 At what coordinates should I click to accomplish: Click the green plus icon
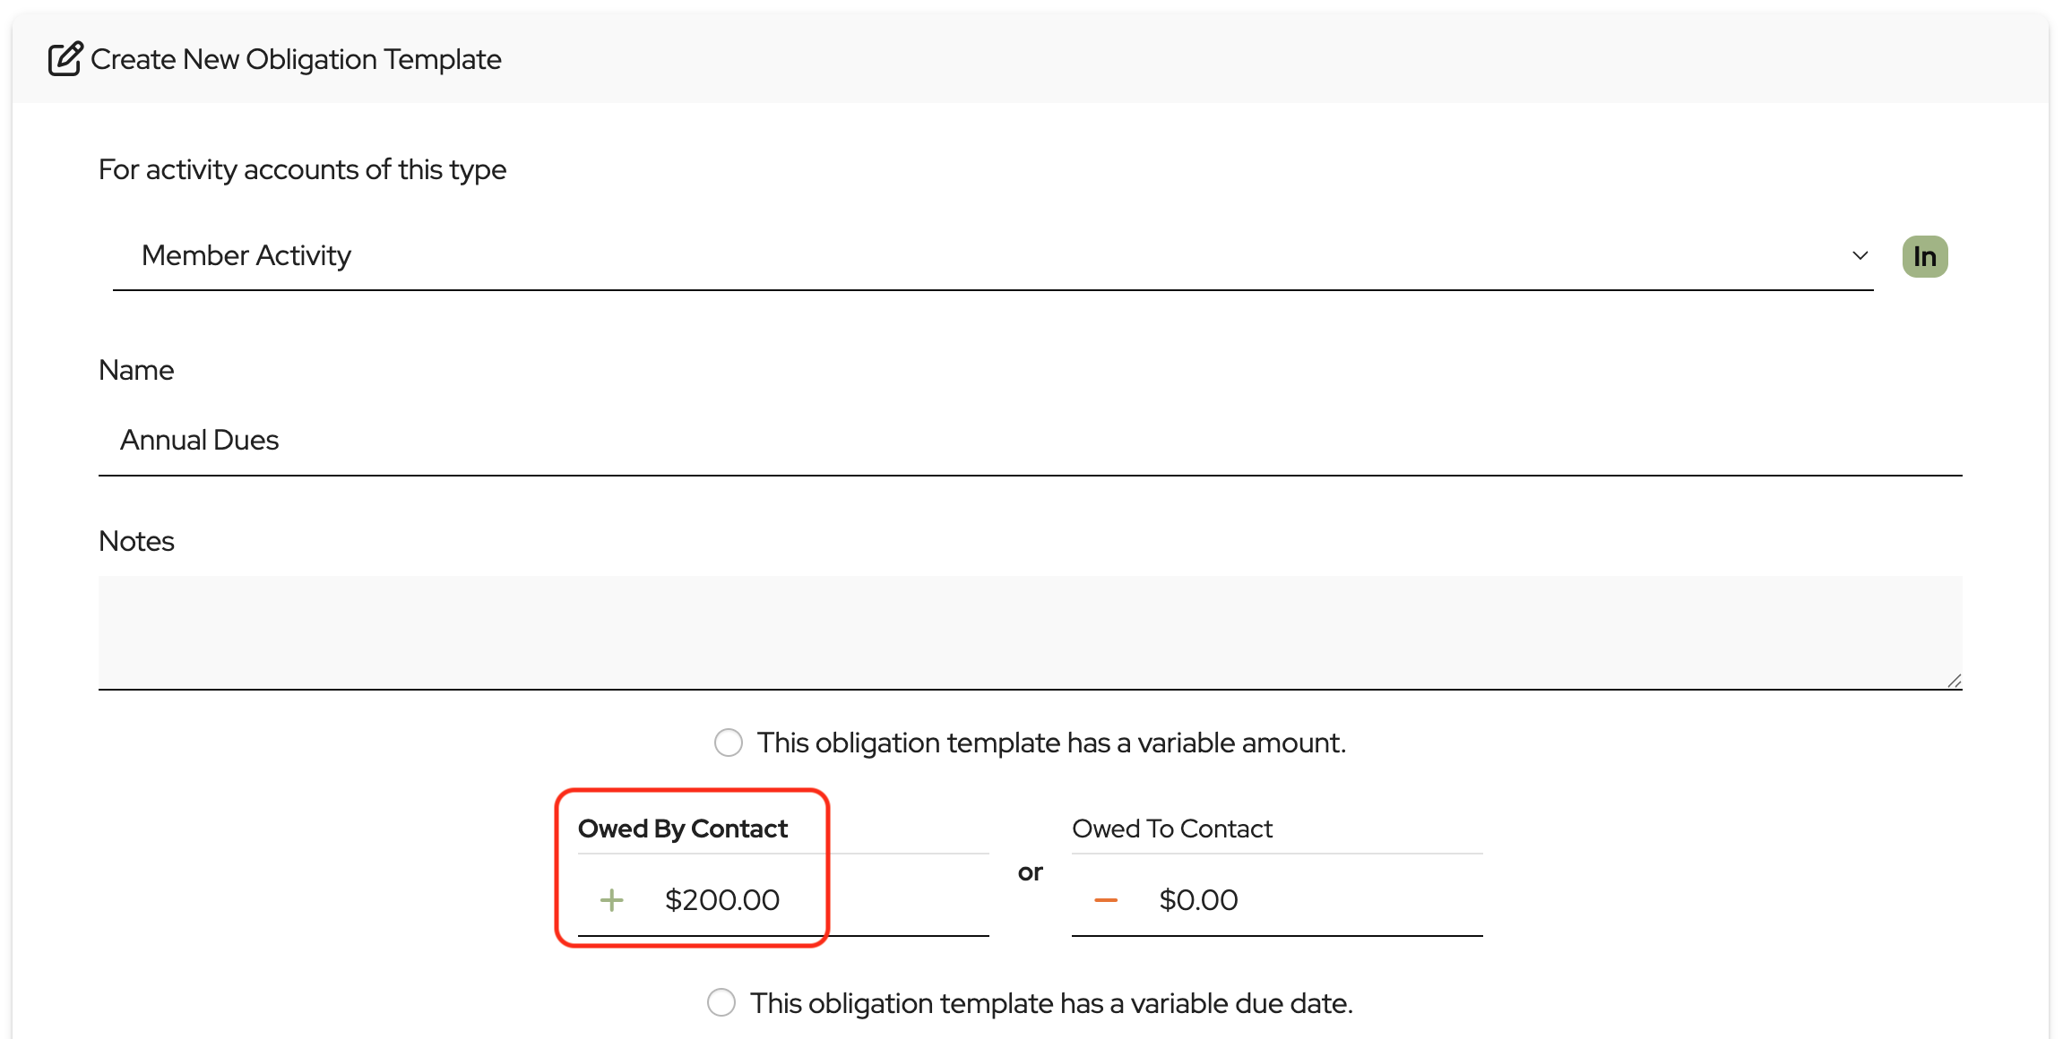pos(611,900)
